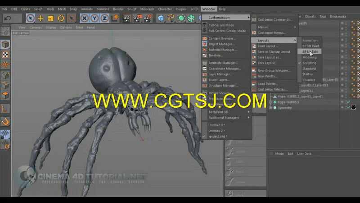
Task: Open the Help menu
Action: point(222,9)
